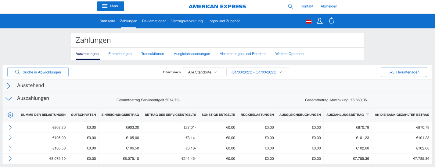Switch to the Einreichungen tab
Screen dimensions: 435x167
click(x=120, y=54)
